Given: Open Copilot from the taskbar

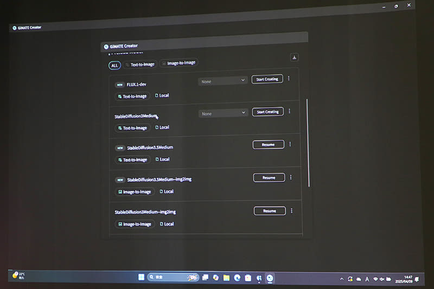Looking at the screenshot, I should 215,278.
